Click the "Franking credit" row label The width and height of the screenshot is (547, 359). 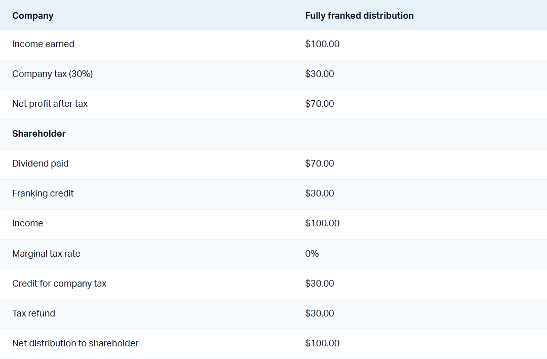(x=43, y=193)
